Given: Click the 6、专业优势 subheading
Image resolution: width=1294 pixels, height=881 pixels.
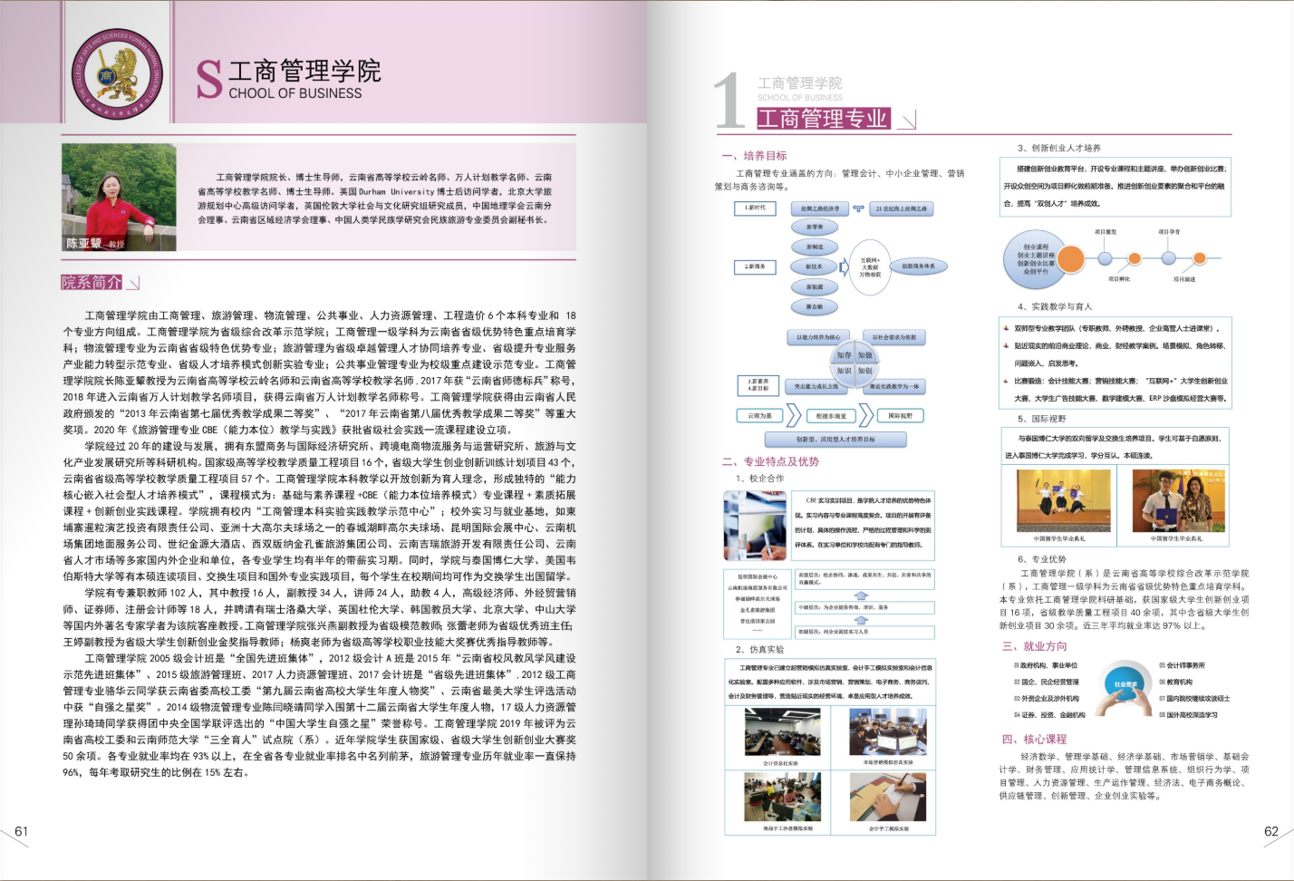Looking at the screenshot, I should pyautogui.click(x=1042, y=559).
